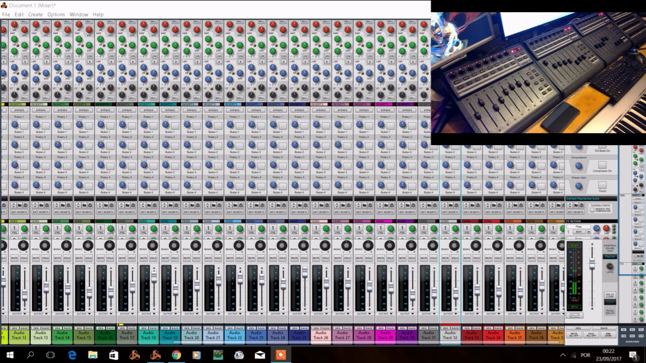Click SEQ button on Audio Track 20
The height and width of the screenshot is (363, 646).
[187, 328]
